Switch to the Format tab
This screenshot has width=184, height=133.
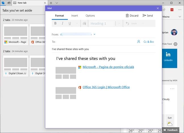[60, 16]
